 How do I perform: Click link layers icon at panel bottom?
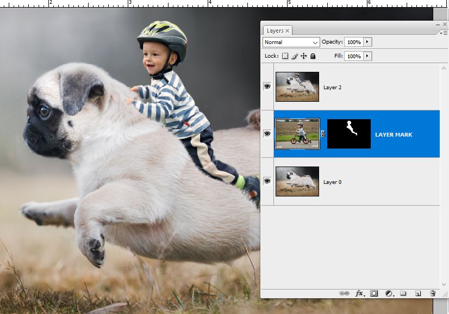pos(344,293)
